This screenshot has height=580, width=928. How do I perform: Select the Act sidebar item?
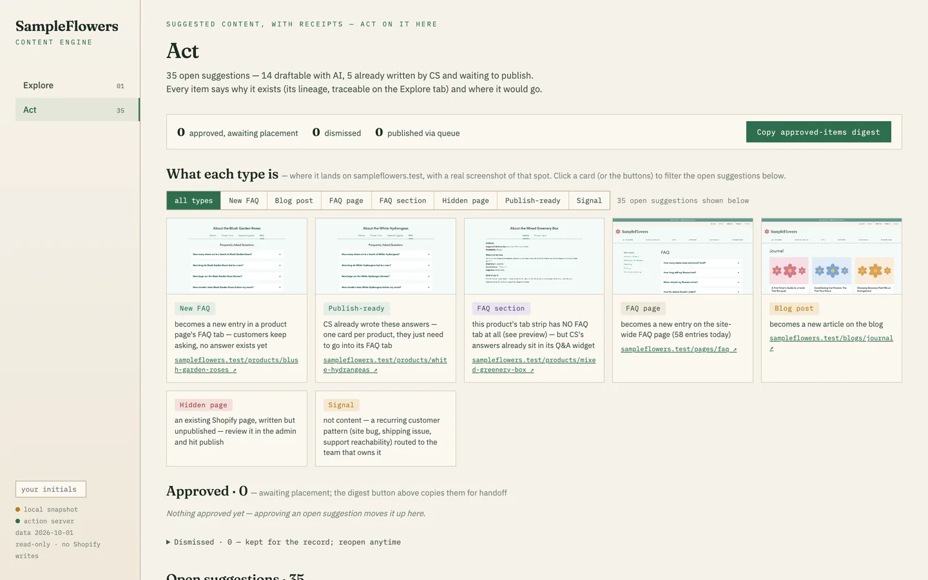[77, 110]
